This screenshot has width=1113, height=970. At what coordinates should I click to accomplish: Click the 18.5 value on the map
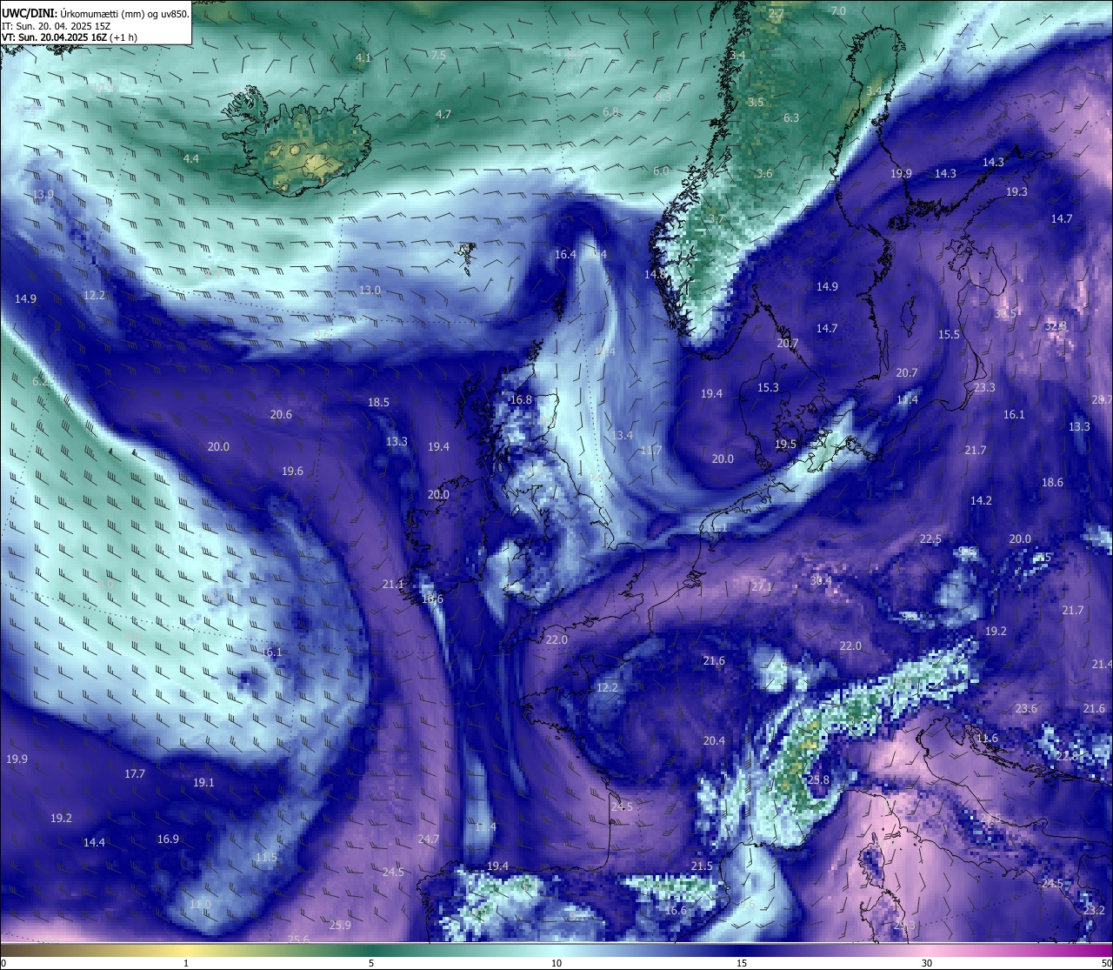(378, 403)
